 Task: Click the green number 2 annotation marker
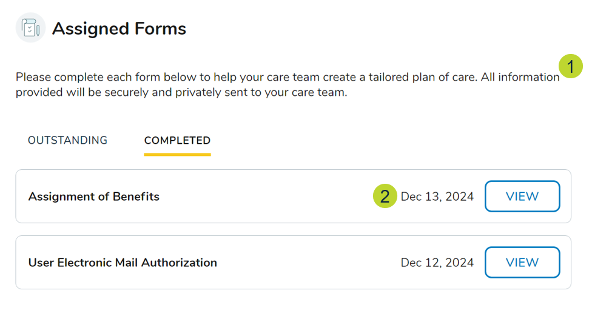point(385,197)
